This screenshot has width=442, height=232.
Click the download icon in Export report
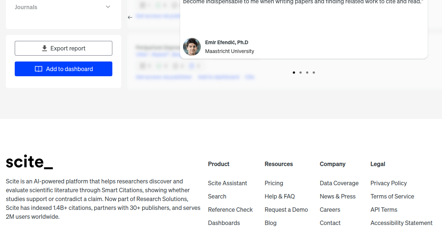pyautogui.click(x=45, y=48)
